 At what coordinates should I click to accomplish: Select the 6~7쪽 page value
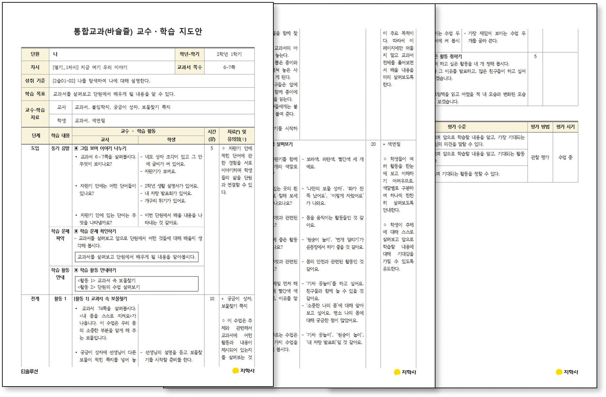pos(229,67)
